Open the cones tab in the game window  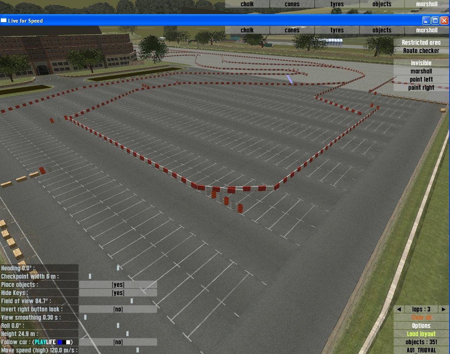[292, 30]
